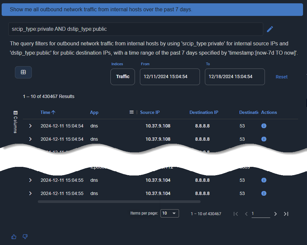Click 'dns' in the second 15:04:54 row
Screen dimensions: 307x245
(94, 139)
